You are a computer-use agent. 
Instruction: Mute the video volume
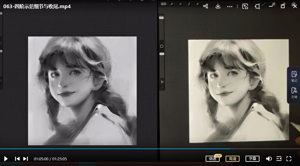click(269, 159)
